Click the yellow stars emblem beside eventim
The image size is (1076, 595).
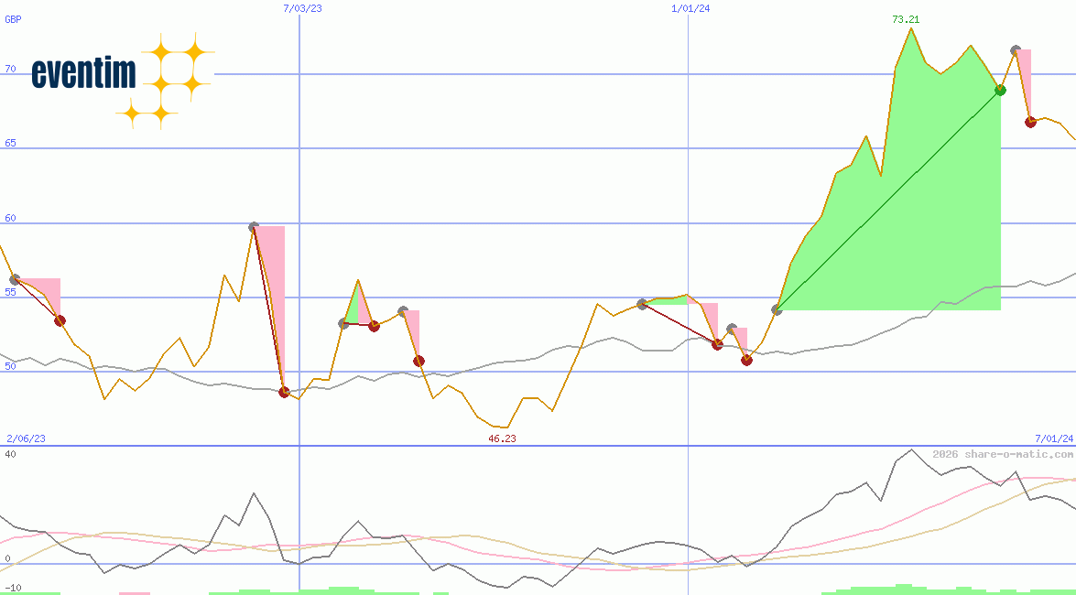[165, 81]
